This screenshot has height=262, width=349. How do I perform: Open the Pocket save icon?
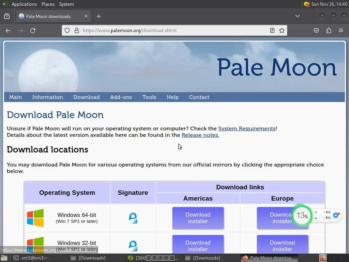[316, 30]
